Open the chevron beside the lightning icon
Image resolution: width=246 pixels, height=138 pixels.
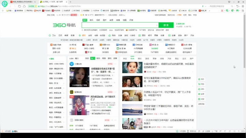click(206, 6)
